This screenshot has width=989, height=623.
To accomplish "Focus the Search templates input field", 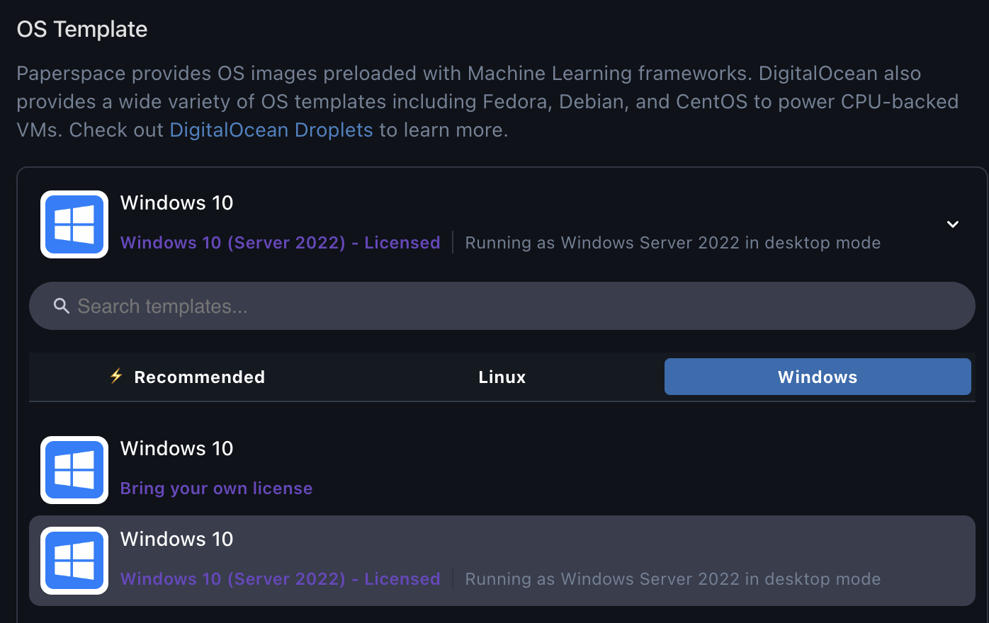I will coord(502,306).
